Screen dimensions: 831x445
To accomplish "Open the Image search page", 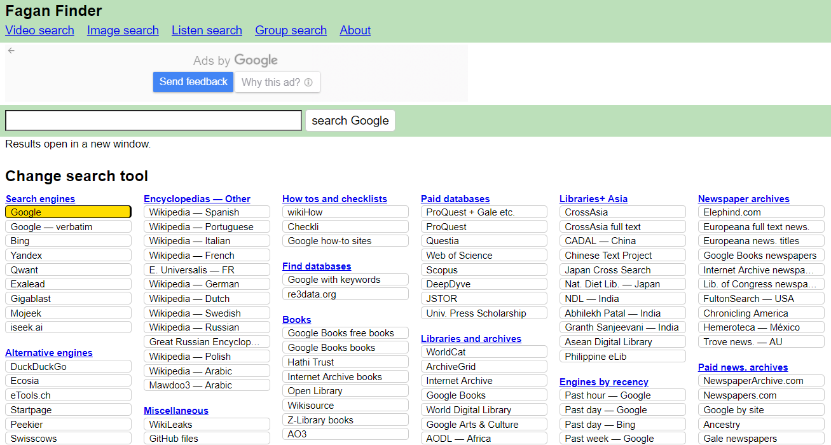I will click(123, 30).
